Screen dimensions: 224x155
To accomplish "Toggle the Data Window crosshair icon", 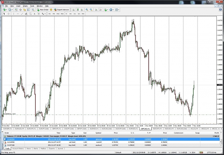I will (20, 10).
